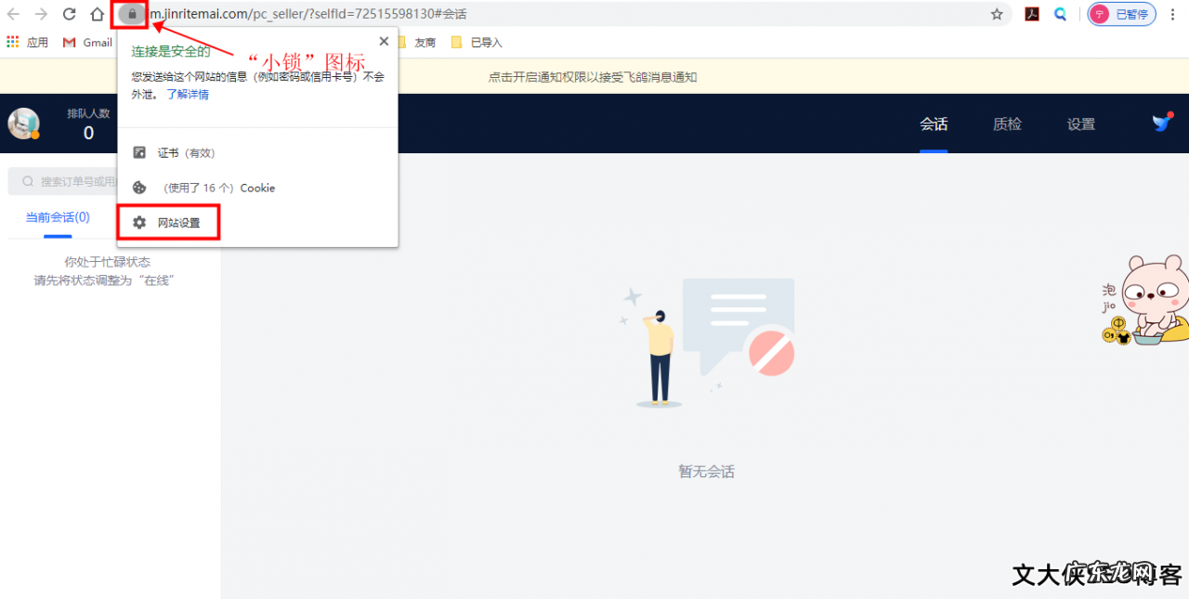Open the Adobe Acrobat extension icon
Image resolution: width=1189 pixels, height=599 pixels.
point(1032,14)
